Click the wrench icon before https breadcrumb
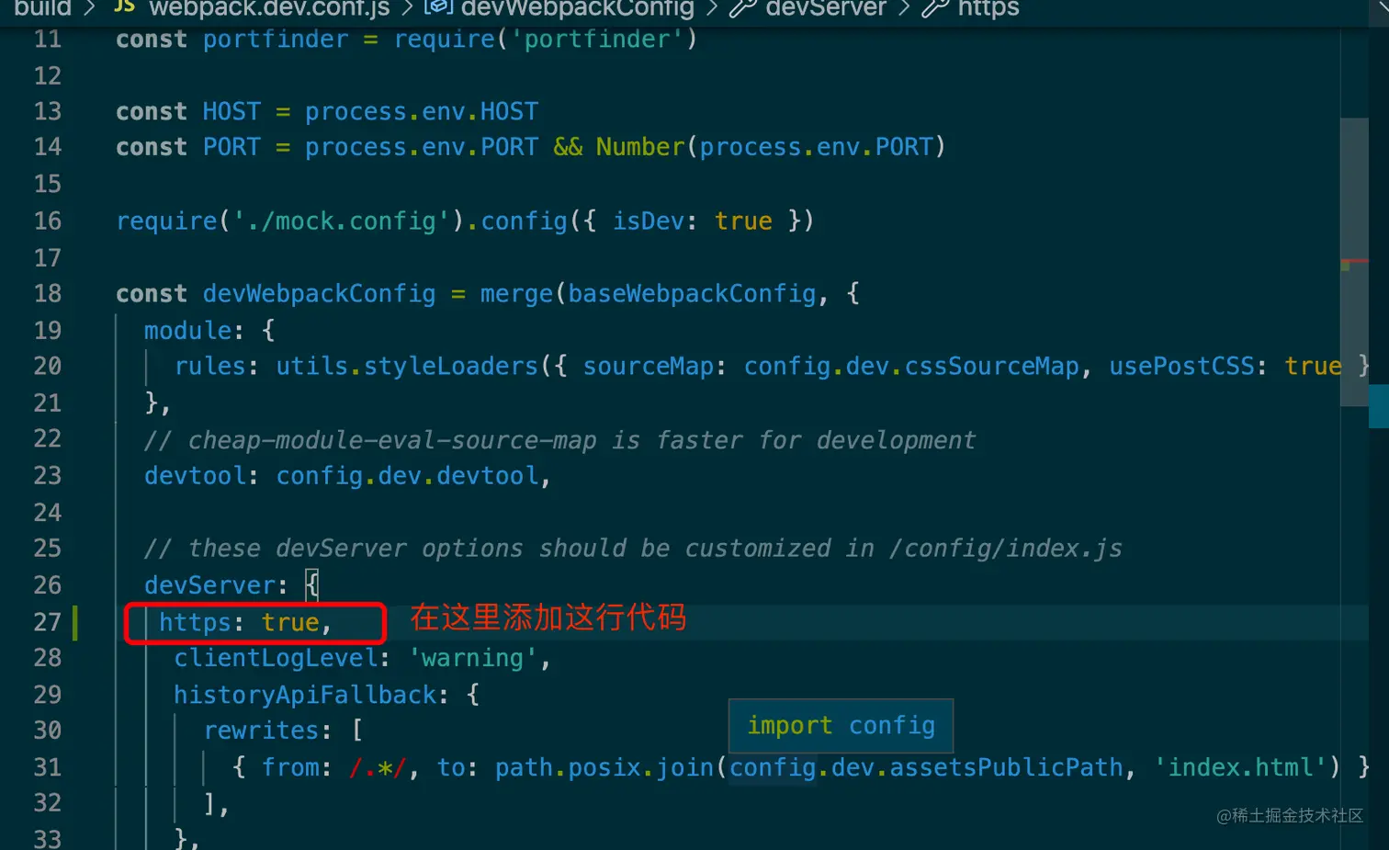Screen dimensions: 1389x850 [x=935, y=8]
